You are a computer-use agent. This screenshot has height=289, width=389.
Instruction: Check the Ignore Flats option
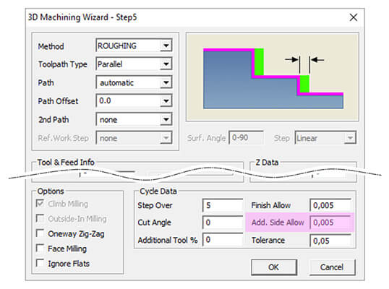[40, 263]
